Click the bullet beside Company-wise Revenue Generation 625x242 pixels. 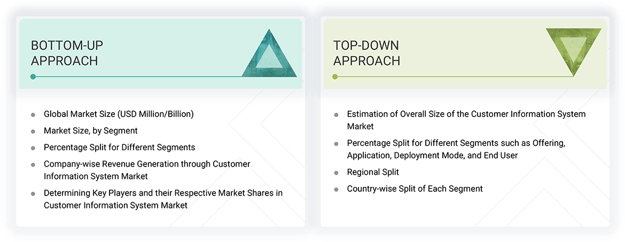point(33,165)
